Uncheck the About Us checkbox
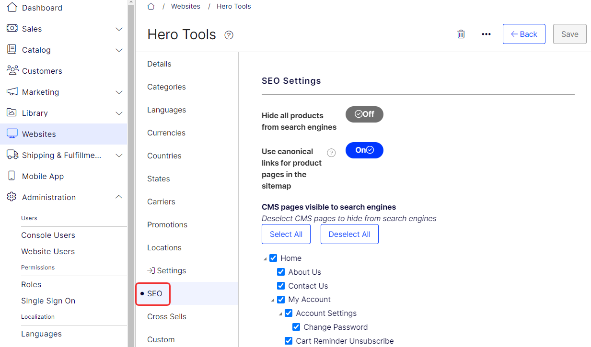This screenshot has height=347, width=591. click(x=281, y=272)
